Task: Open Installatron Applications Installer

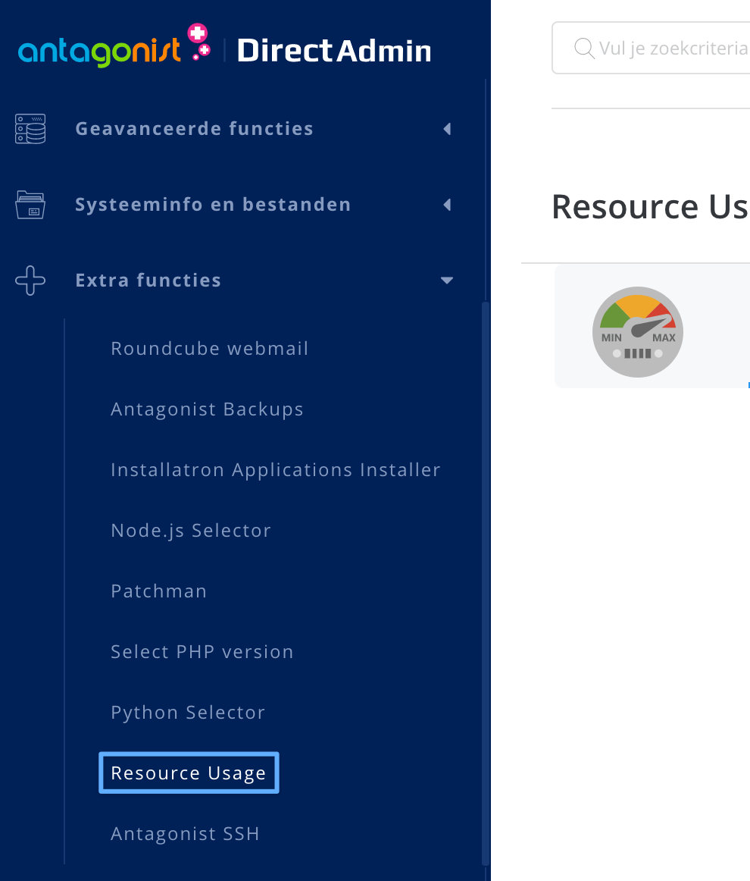Action: coord(276,470)
